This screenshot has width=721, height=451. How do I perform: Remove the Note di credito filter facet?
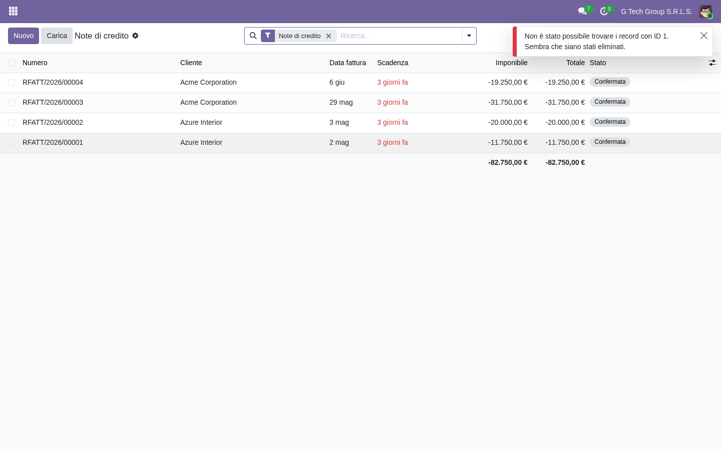(x=328, y=36)
